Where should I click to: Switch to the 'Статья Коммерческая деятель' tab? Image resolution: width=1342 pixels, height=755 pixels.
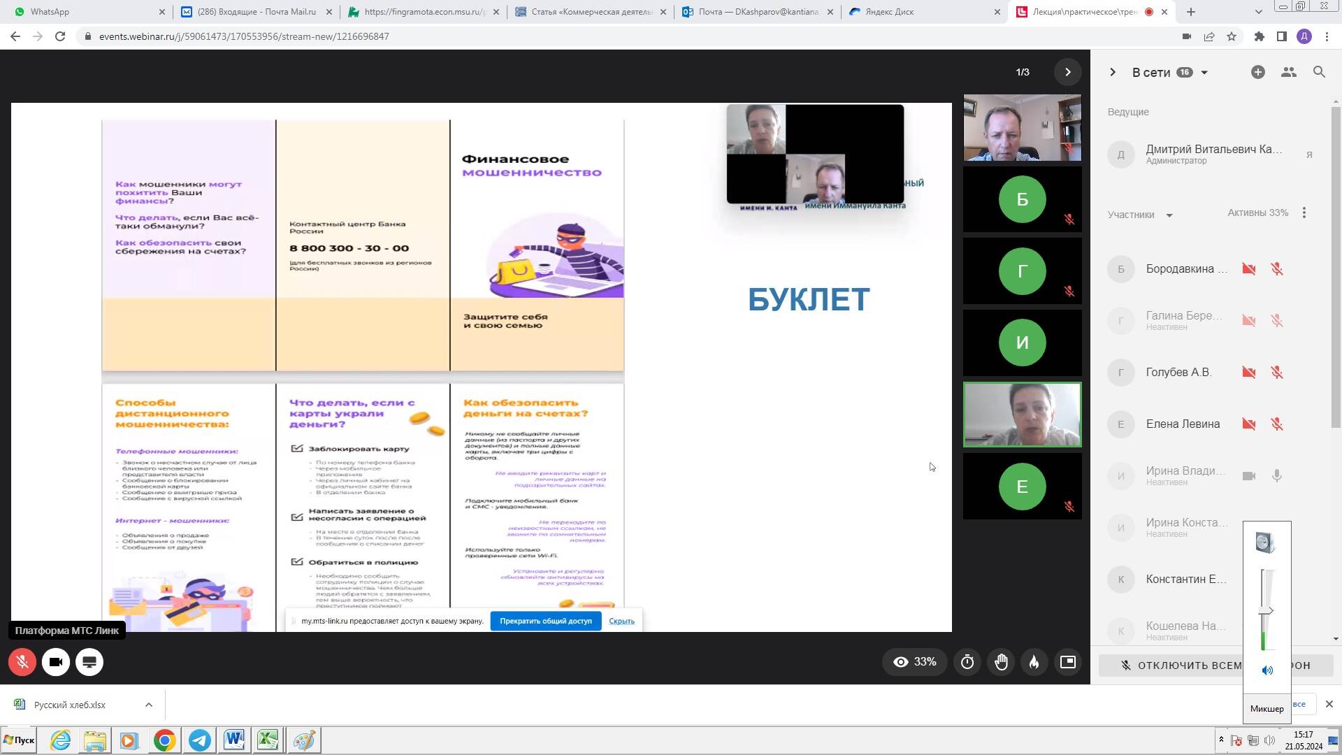[591, 12]
